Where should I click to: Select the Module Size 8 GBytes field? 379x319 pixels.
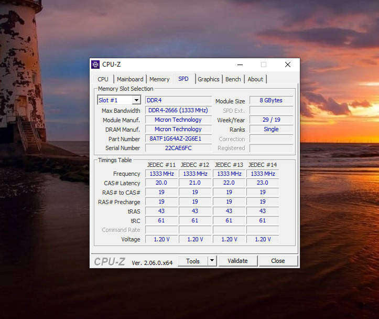point(271,100)
